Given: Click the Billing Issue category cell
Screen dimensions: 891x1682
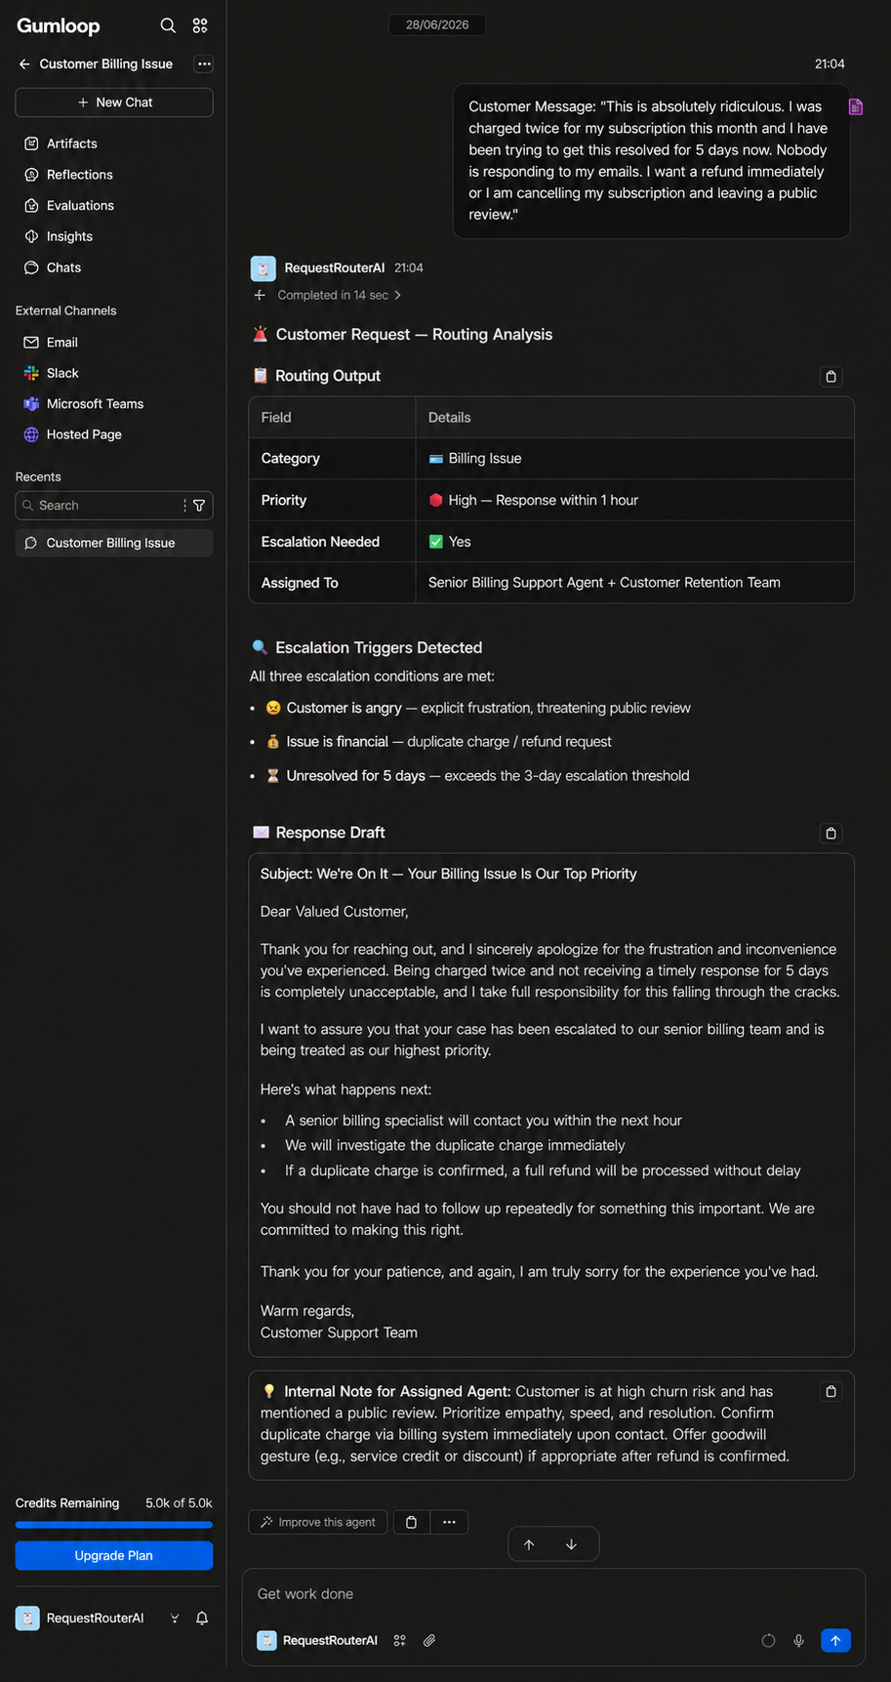Looking at the screenshot, I should (634, 459).
